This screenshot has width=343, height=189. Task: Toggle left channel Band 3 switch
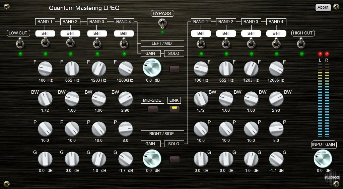pos(97,43)
